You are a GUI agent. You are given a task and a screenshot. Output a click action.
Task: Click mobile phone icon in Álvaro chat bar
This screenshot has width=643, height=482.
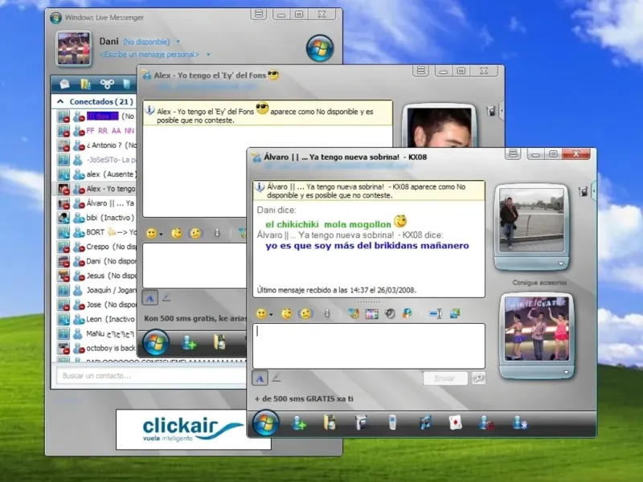392,423
